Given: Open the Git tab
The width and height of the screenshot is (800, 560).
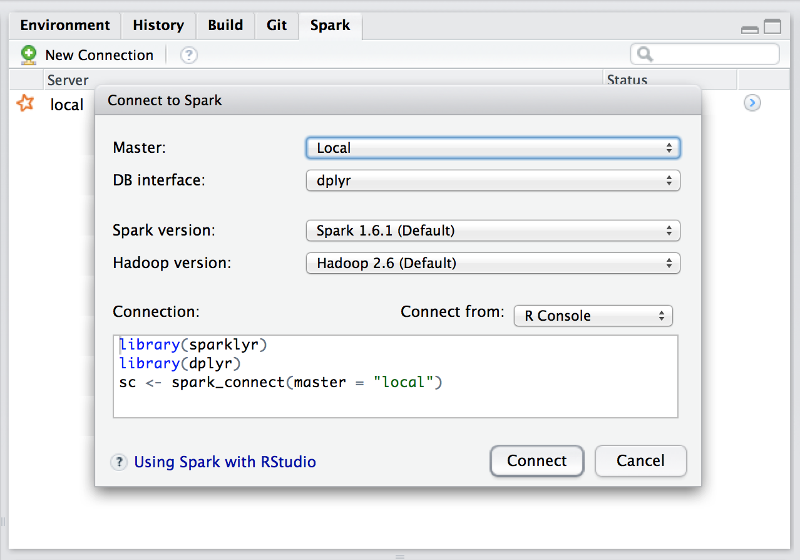Looking at the screenshot, I should pos(277,26).
